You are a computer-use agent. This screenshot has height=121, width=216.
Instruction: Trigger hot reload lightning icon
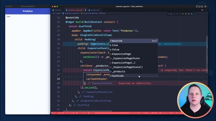[183, 14]
